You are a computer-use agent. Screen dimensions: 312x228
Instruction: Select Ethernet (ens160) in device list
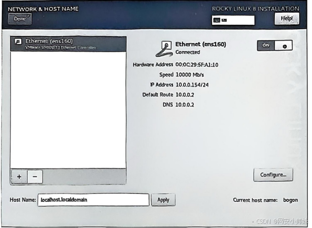[x=68, y=44]
